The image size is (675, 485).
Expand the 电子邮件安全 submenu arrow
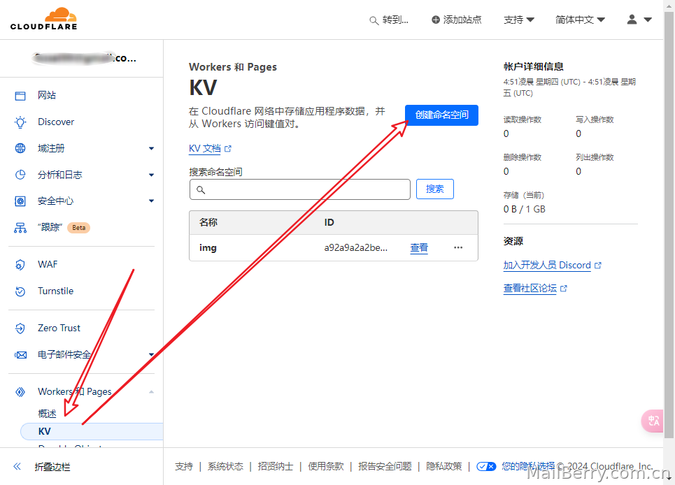tap(151, 355)
